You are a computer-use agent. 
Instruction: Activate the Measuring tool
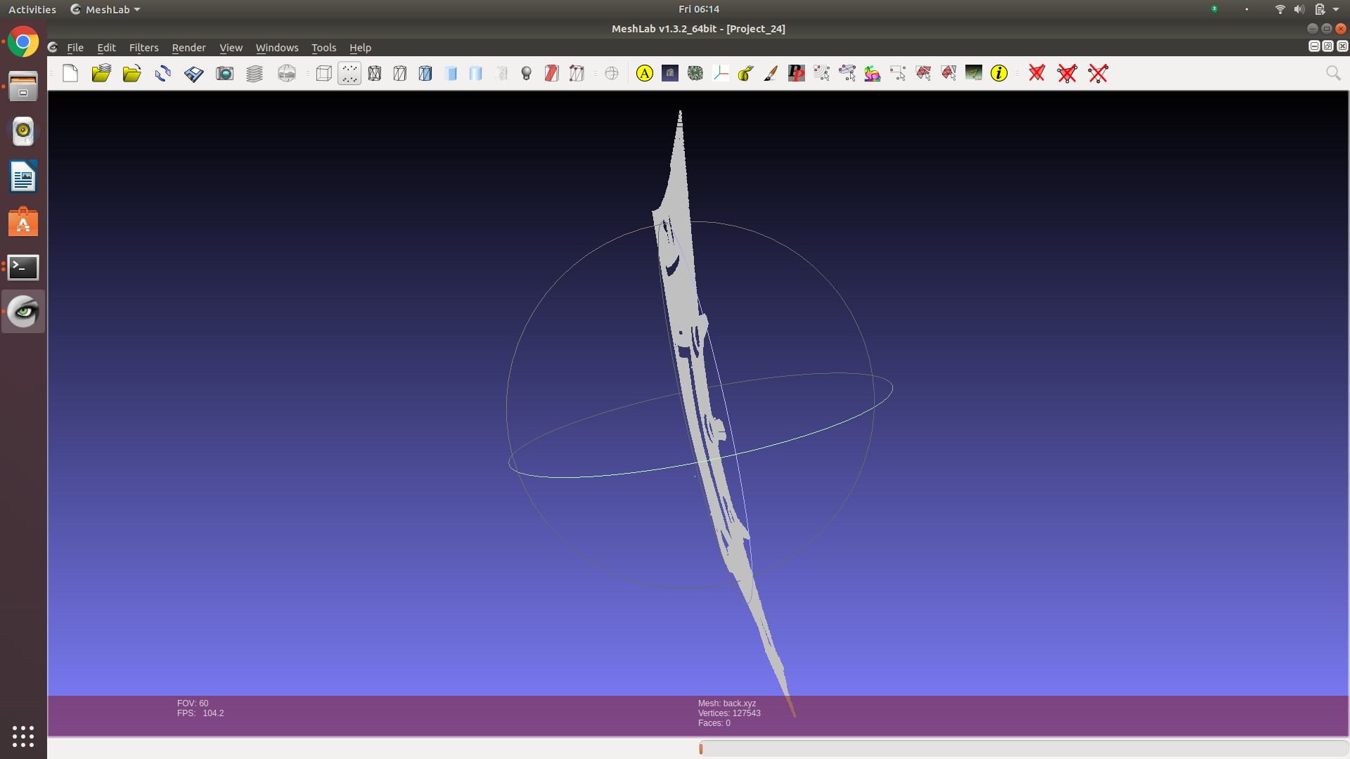tap(745, 73)
